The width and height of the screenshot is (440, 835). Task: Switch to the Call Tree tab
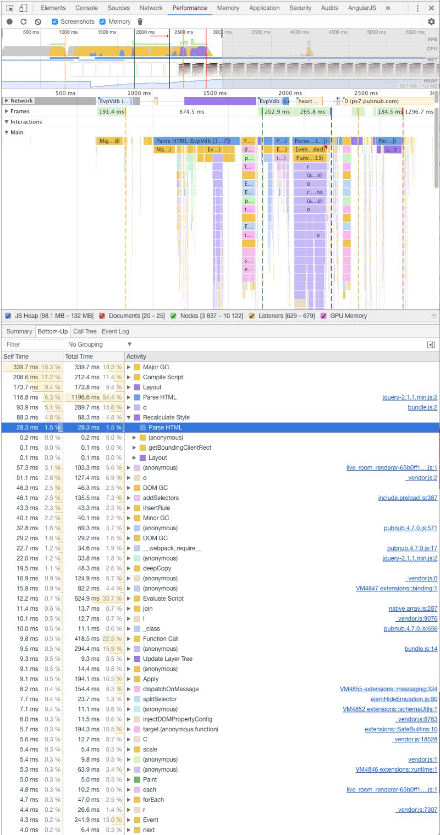coord(84,331)
